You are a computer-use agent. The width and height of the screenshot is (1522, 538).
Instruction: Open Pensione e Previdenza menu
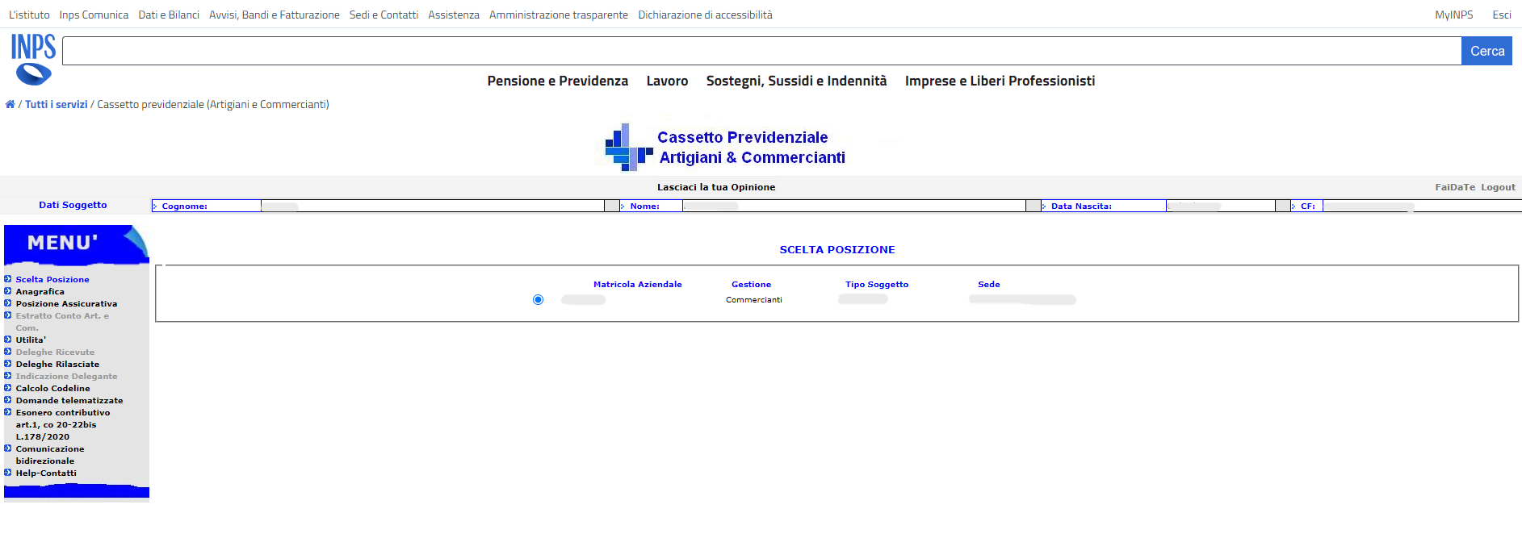tap(558, 81)
